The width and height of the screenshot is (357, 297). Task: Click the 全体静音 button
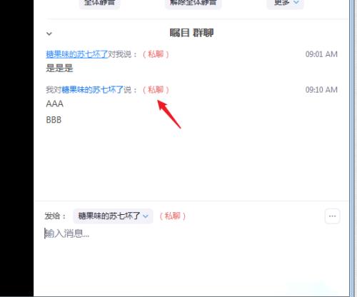coord(99,3)
